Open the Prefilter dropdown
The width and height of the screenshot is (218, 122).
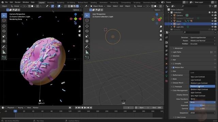tap(203, 44)
